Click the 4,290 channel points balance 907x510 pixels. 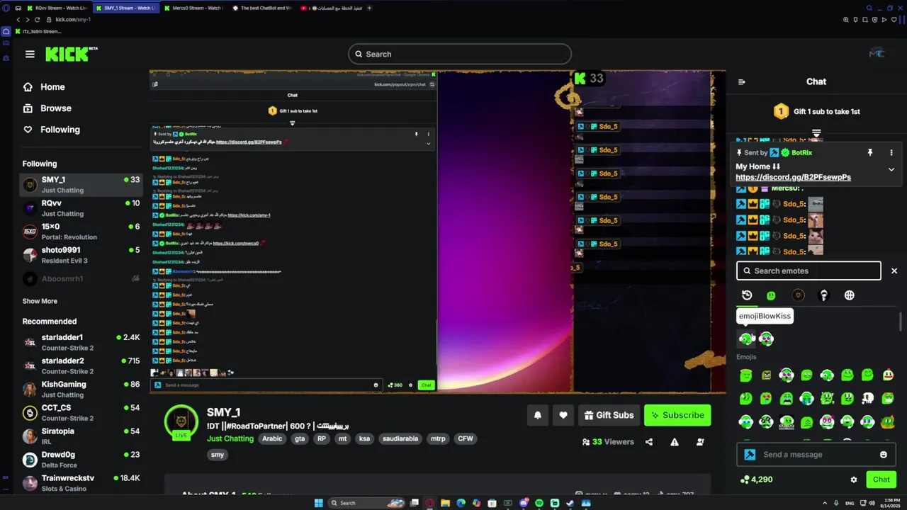tap(756, 480)
